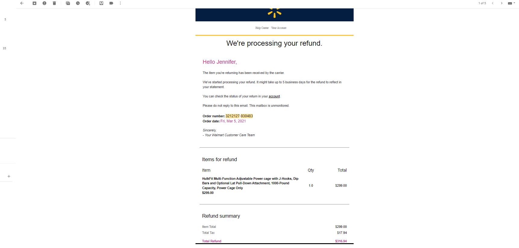Go to the newer email arrow
This screenshot has height=248, width=519.
tap(492, 3)
